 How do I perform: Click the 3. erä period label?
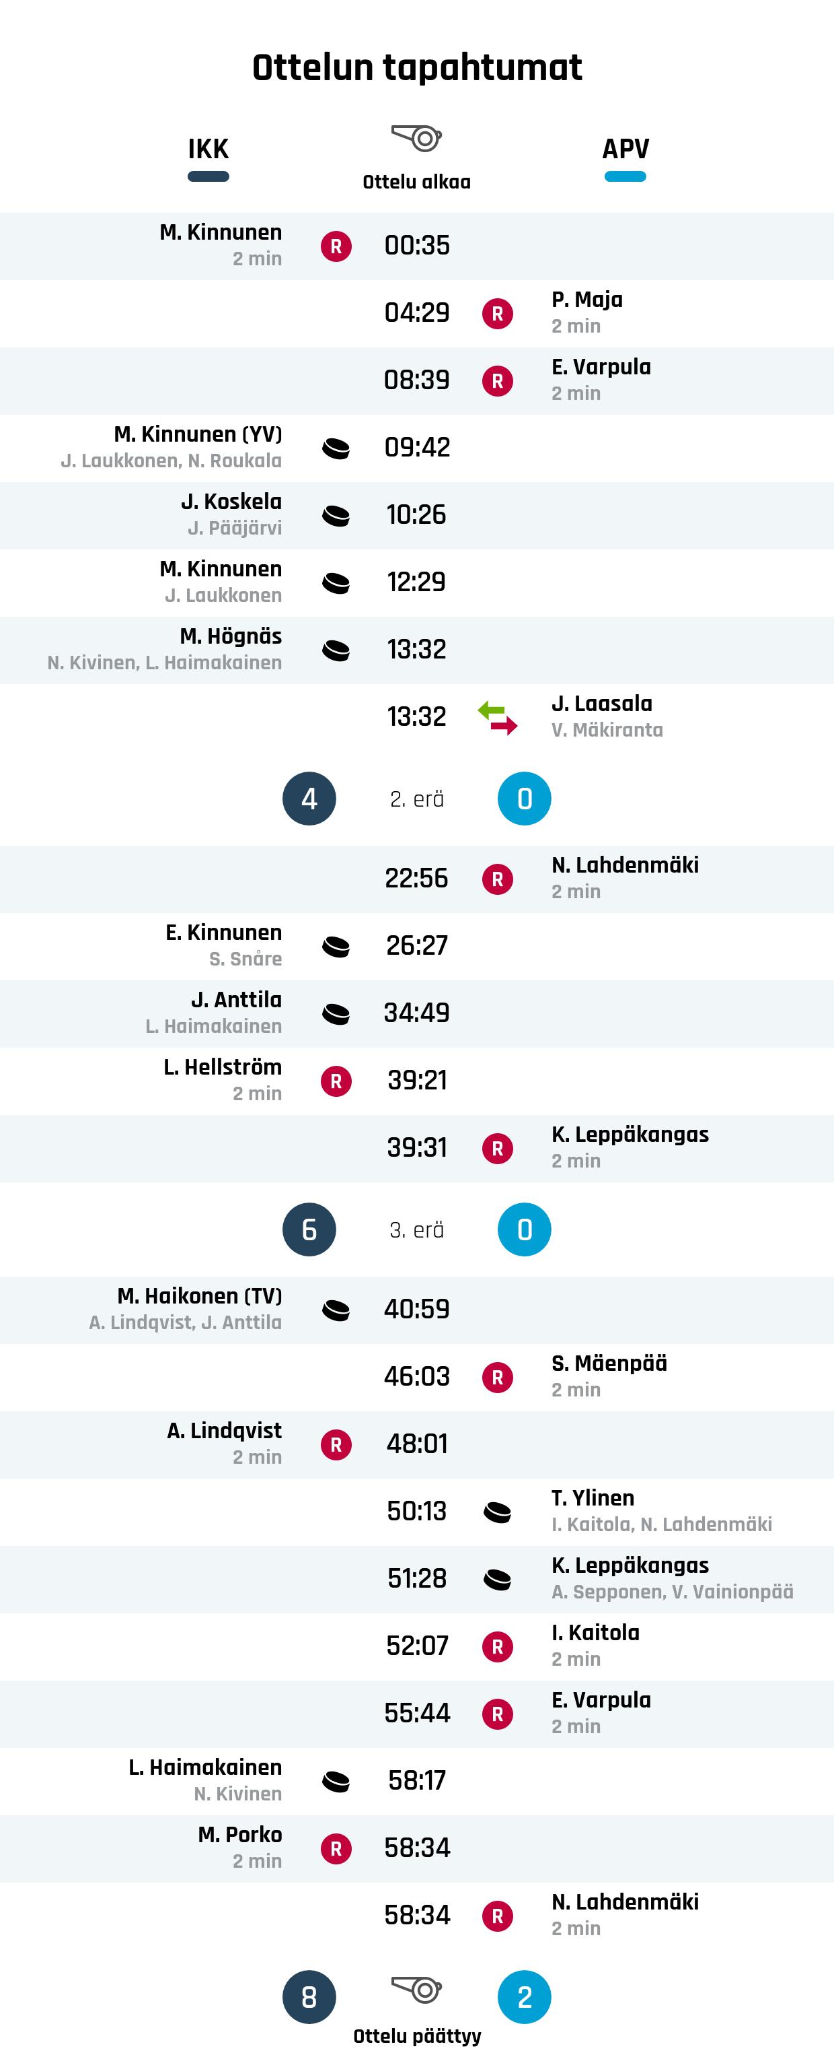[x=416, y=1229]
